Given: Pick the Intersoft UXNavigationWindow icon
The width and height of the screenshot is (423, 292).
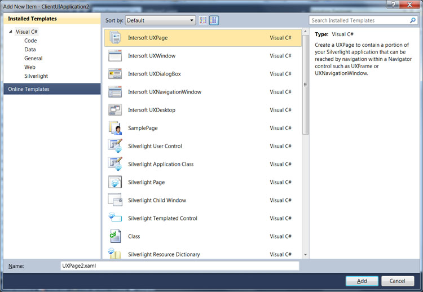Looking at the screenshot, I should 115,92.
